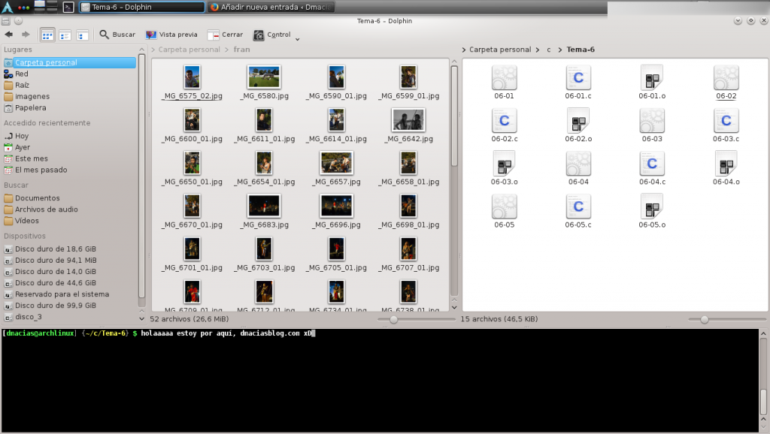Adjust right pane zoom slider
Screen dimensions: 770x434
click(704, 320)
